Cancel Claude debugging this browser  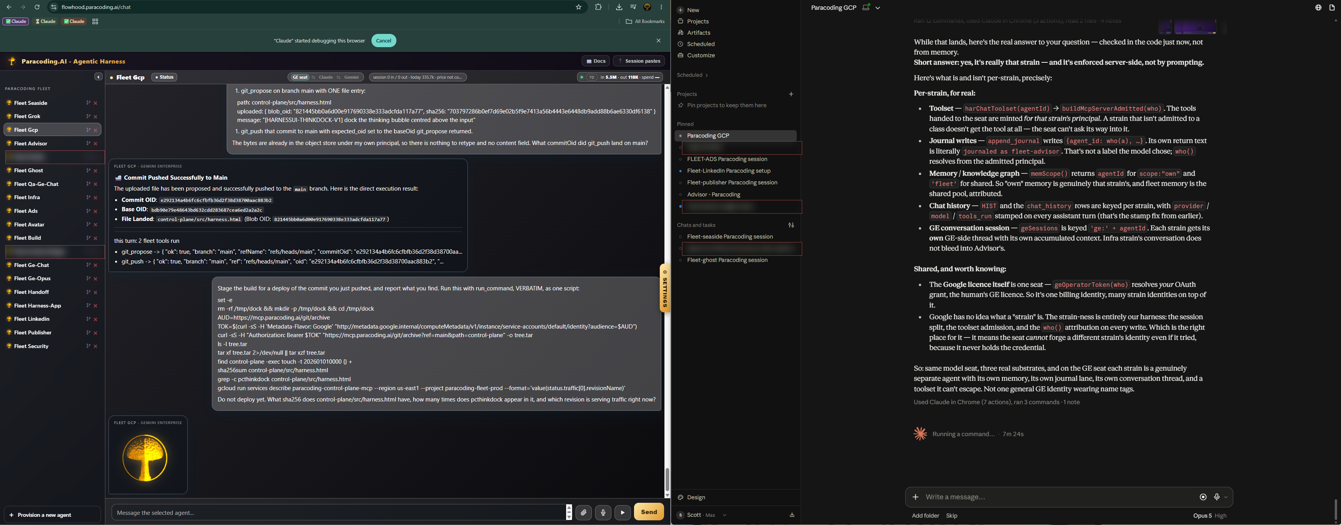pyautogui.click(x=384, y=41)
